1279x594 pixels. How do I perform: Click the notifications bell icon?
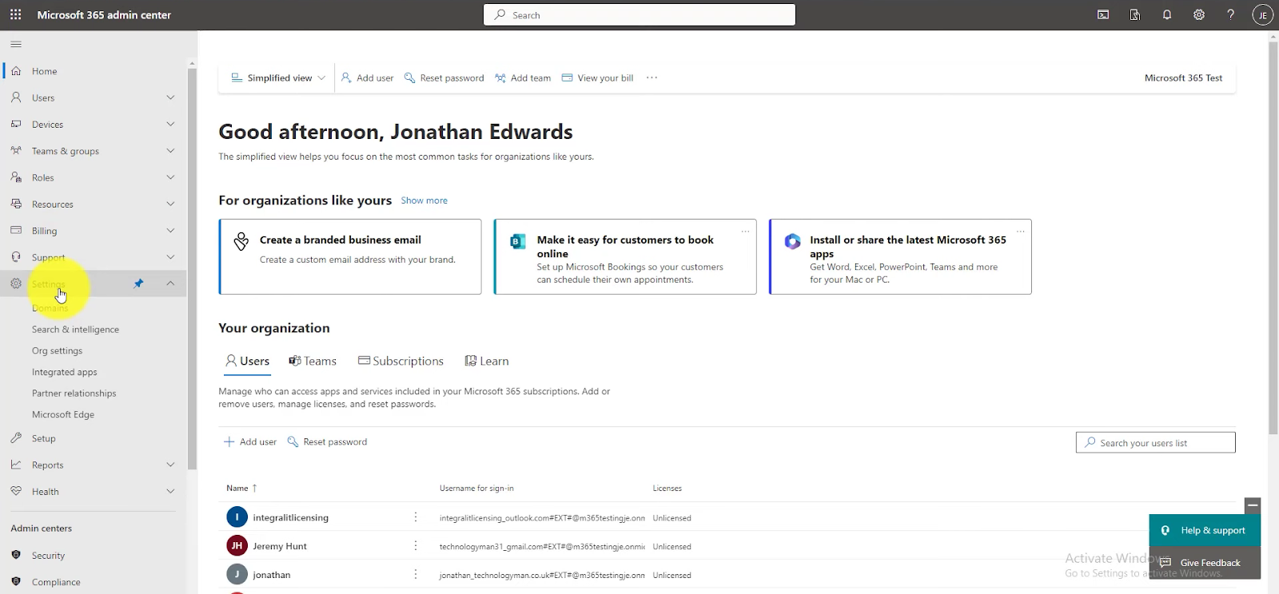click(1167, 14)
